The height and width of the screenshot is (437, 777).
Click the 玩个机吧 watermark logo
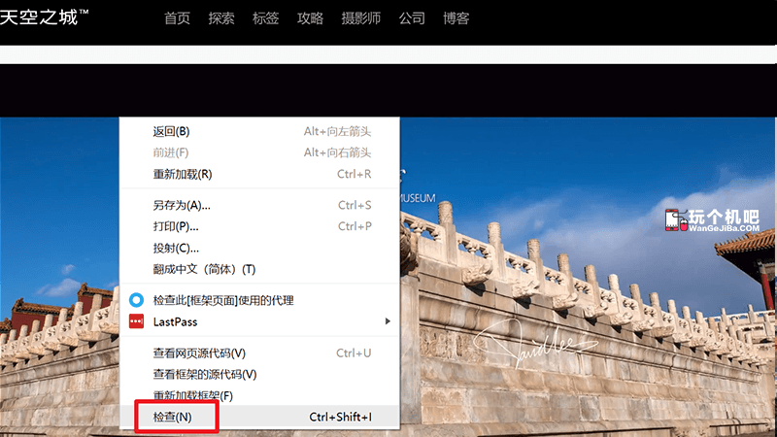711,223
